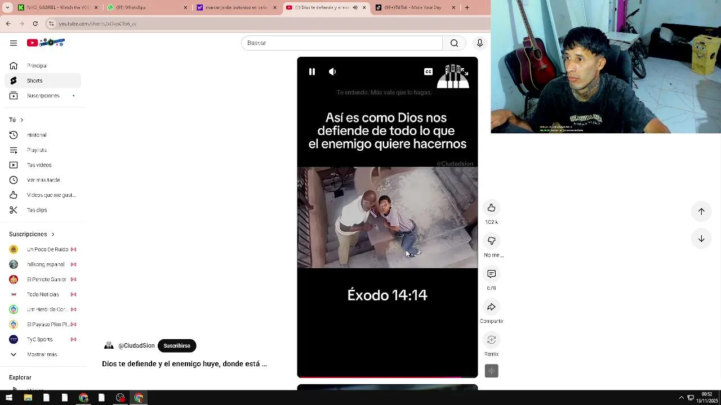Open the Windows Start menu
The height and width of the screenshot is (405, 721).
coord(8,398)
